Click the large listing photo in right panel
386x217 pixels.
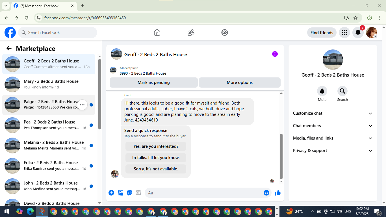coord(333,60)
